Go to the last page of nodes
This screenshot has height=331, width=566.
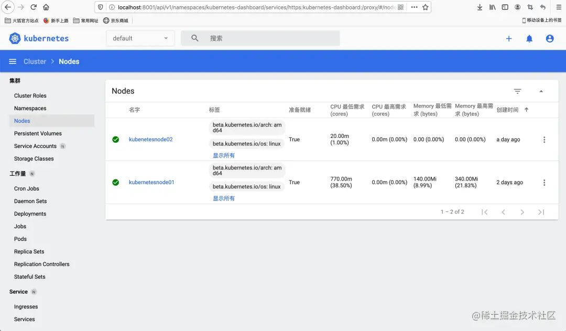point(541,212)
